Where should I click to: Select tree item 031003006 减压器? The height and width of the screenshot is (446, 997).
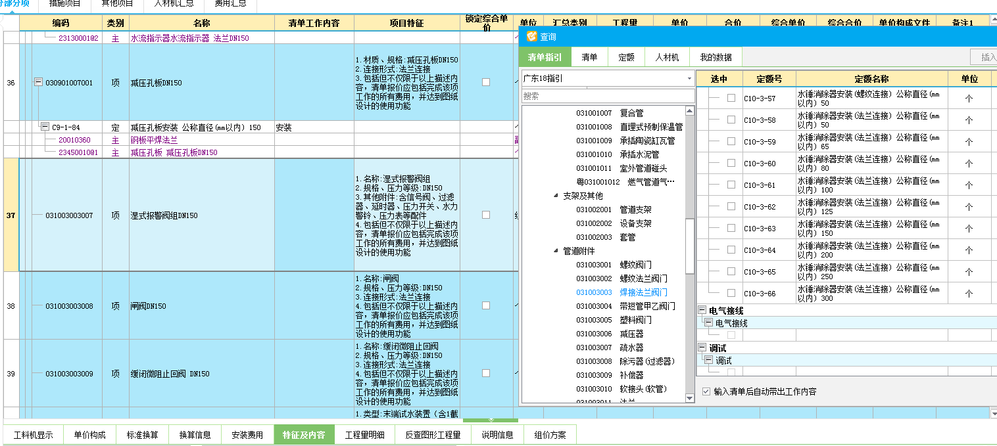[x=610, y=334]
